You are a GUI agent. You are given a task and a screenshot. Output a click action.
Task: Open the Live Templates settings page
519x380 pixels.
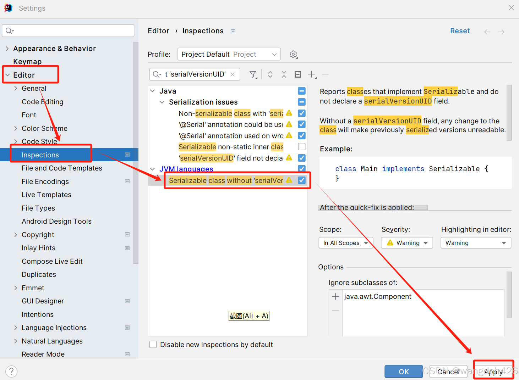(46, 195)
